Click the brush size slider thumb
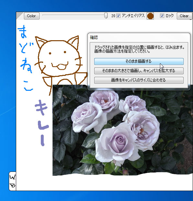This screenshot has height=201, width=193. click(106, 16)
